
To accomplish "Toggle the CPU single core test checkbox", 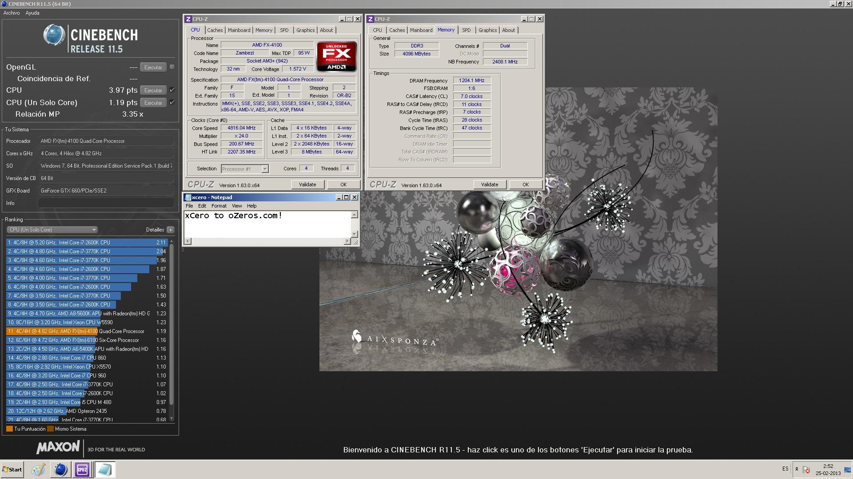I will tap(172, 102).
